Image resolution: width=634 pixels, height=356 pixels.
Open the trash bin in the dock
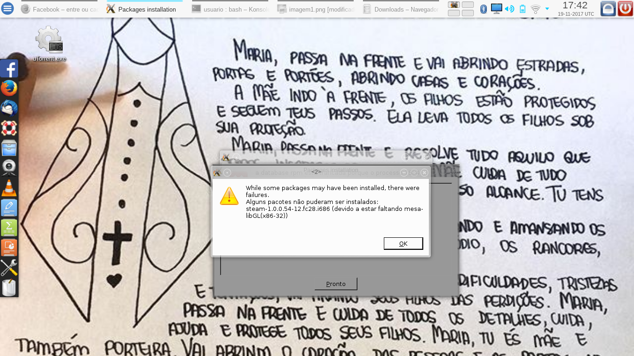[9, 287]
